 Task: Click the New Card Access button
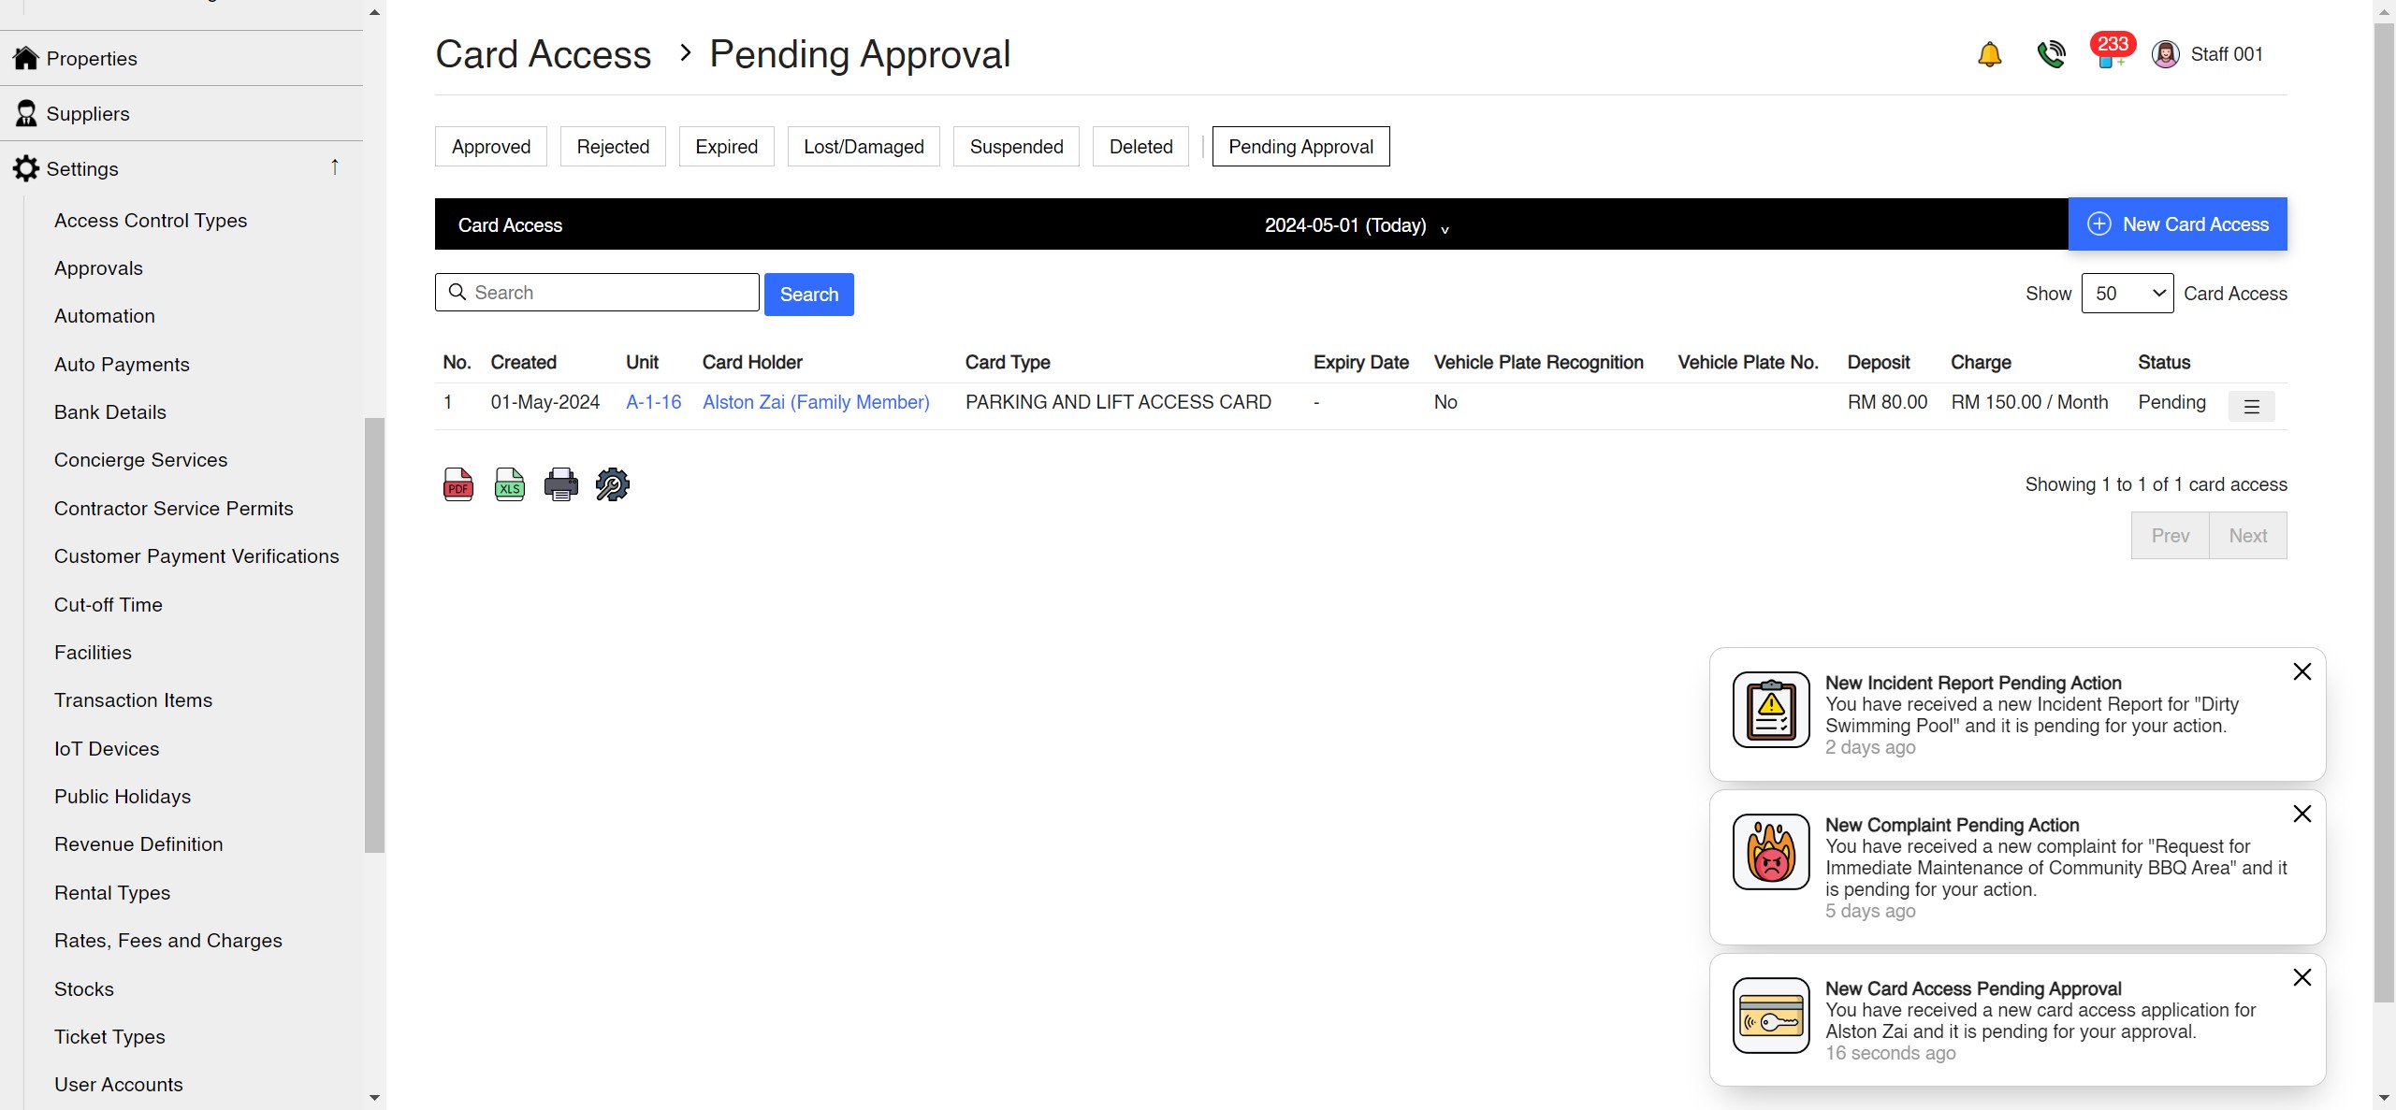point(2177,224)
